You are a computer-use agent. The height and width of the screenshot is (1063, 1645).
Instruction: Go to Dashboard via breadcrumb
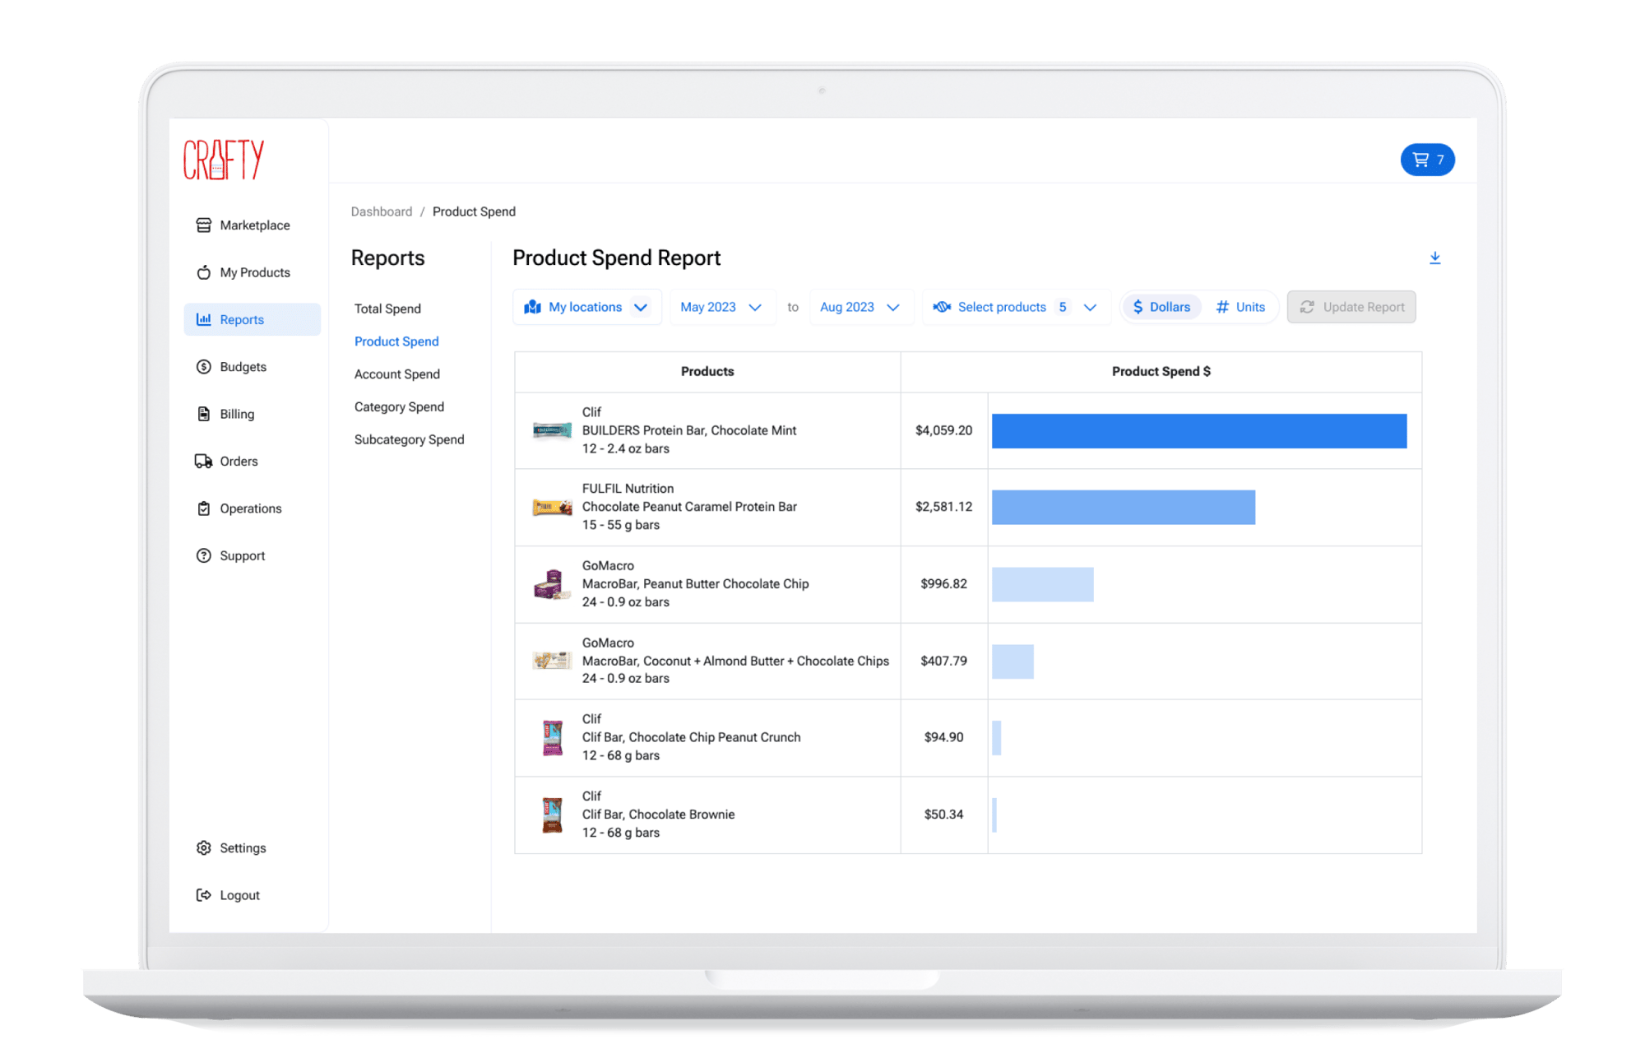(381, 211)
